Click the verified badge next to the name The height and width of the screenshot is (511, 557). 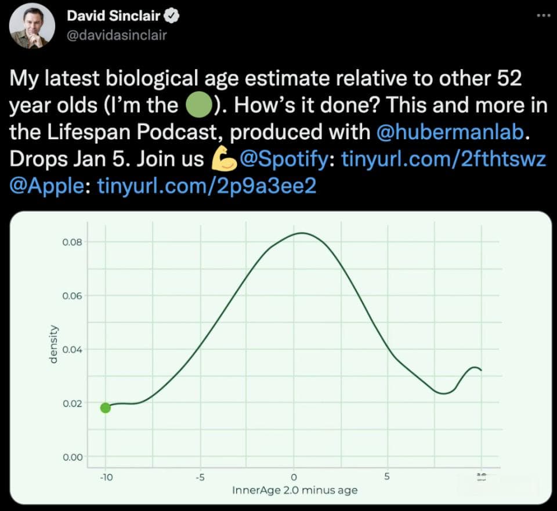[172, 16]
